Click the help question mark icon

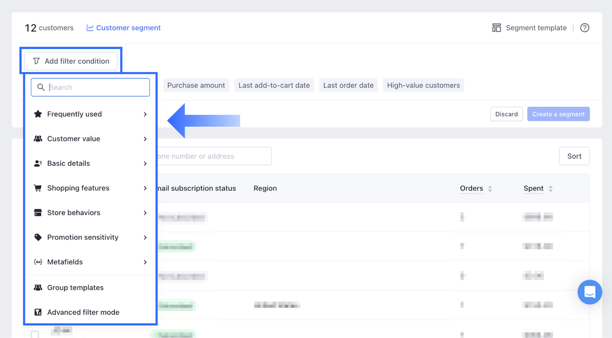(584, 28)
